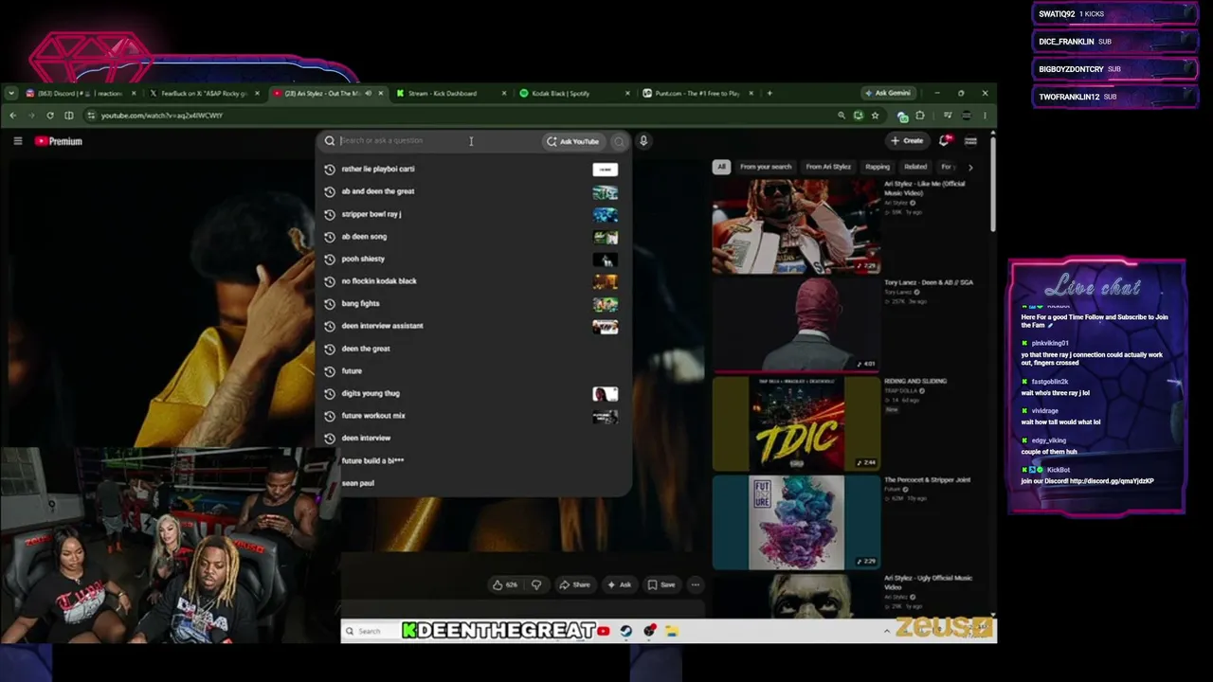Viewport: 1213px width, 682px height.
Task: Open the Ask YouTube assistant
Action: pos(572,141)
